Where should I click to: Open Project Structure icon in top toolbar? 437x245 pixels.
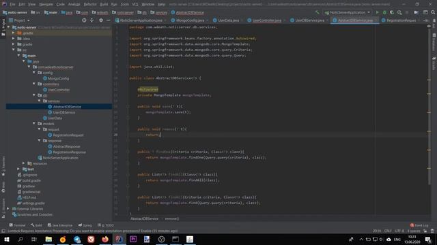coord(416,12)
